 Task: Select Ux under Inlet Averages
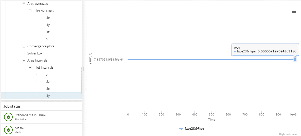tap(48, 18)
